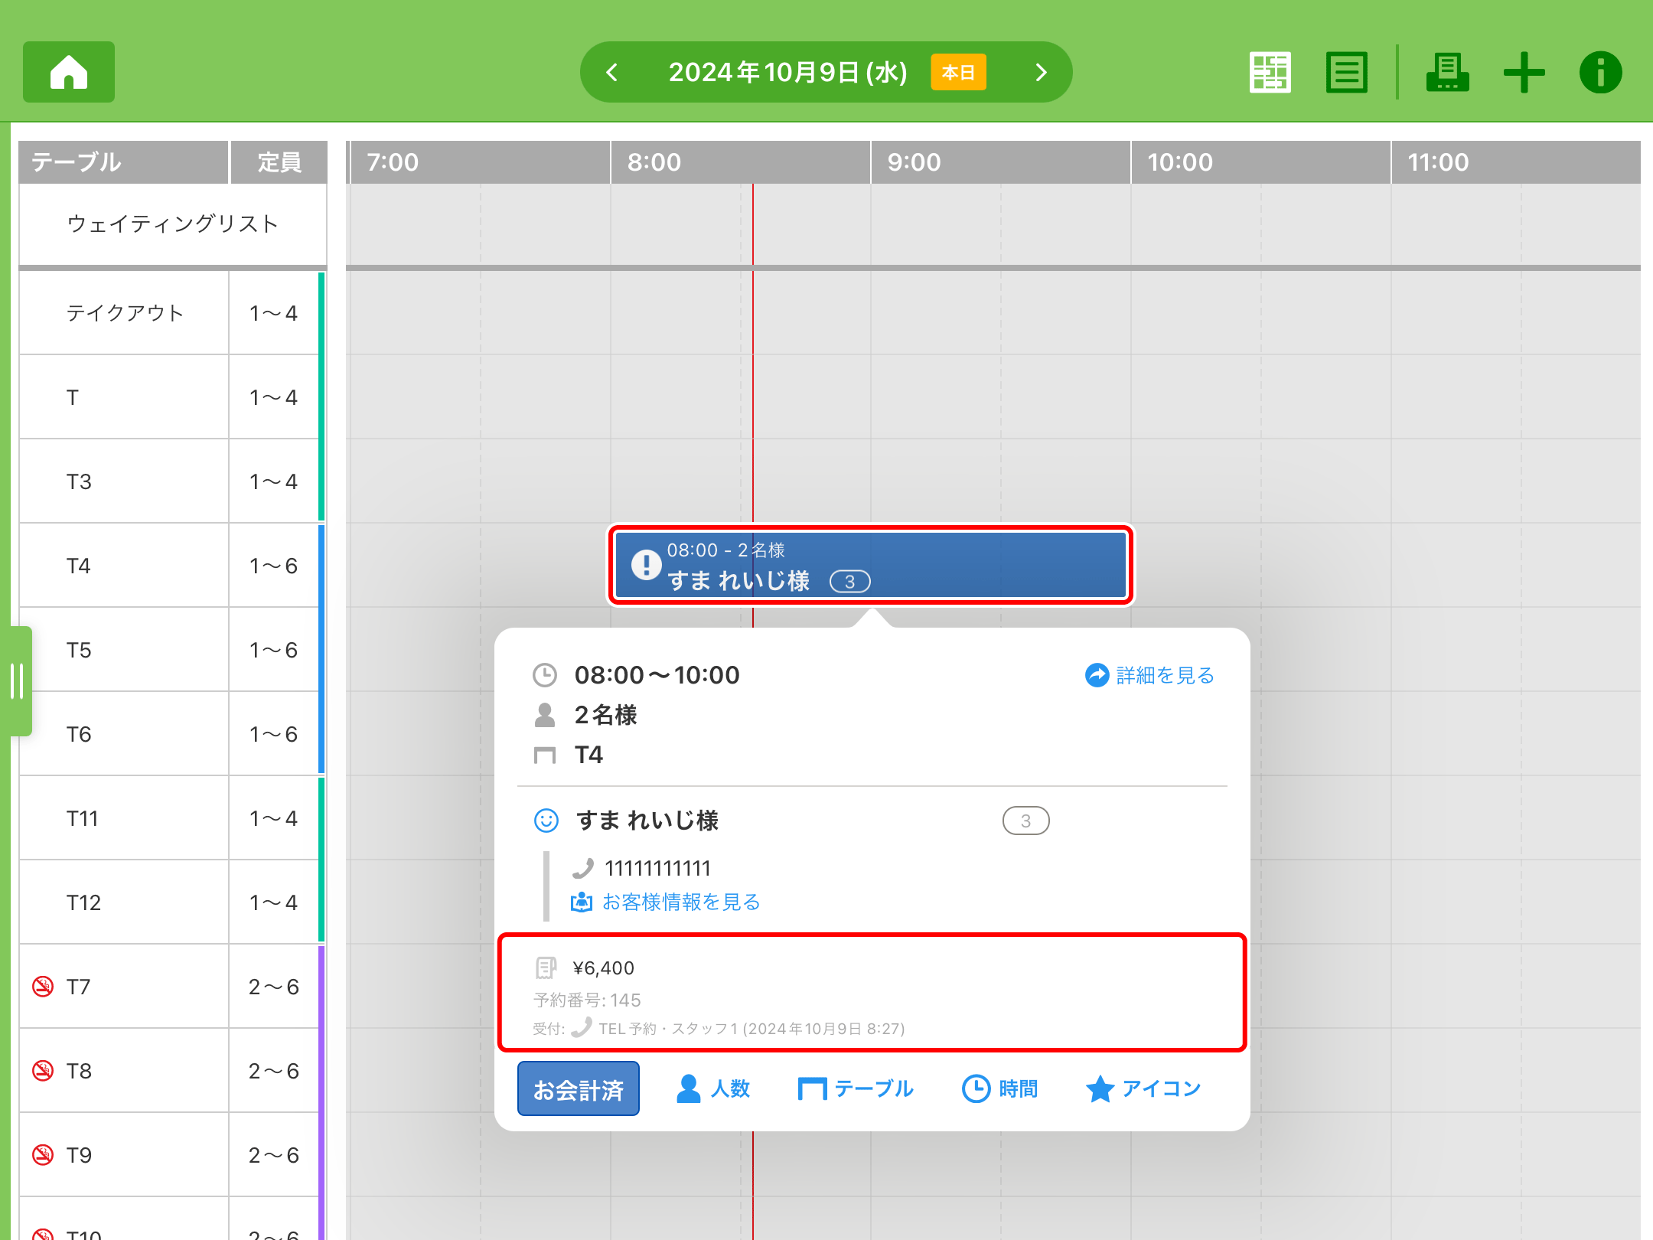Jump to today with 本日 badge
The image size is (1653, 1240).
click(958, 73)
